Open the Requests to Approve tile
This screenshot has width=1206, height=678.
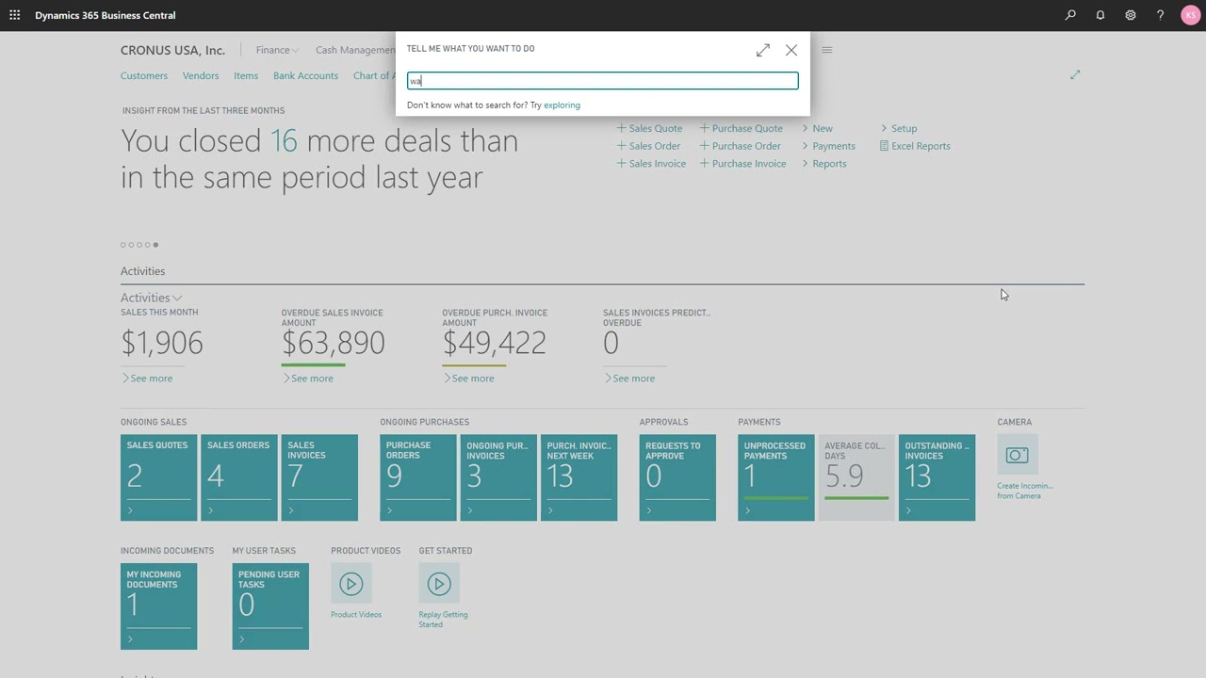pos(677,477)
